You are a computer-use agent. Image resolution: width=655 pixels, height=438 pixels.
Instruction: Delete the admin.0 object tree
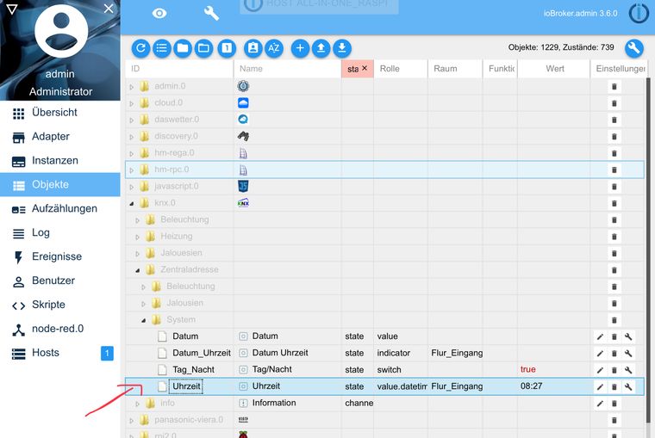coord(614,87)
